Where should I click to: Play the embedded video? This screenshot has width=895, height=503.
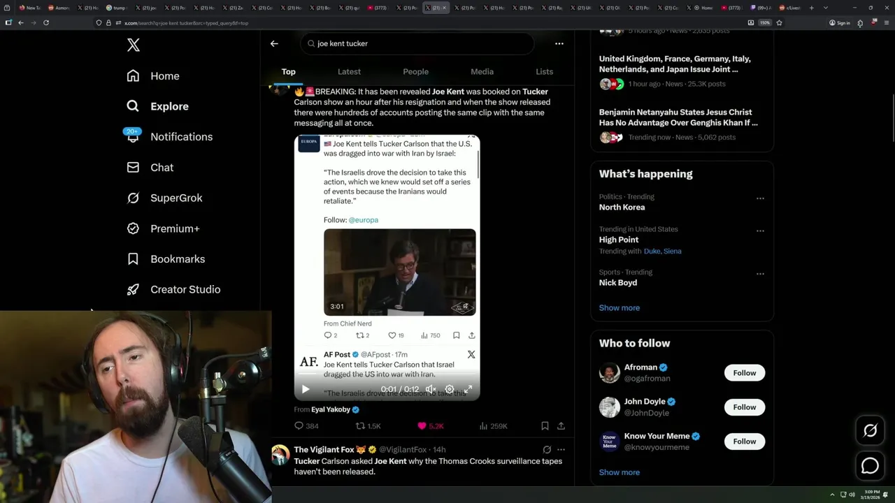point(306,389)
